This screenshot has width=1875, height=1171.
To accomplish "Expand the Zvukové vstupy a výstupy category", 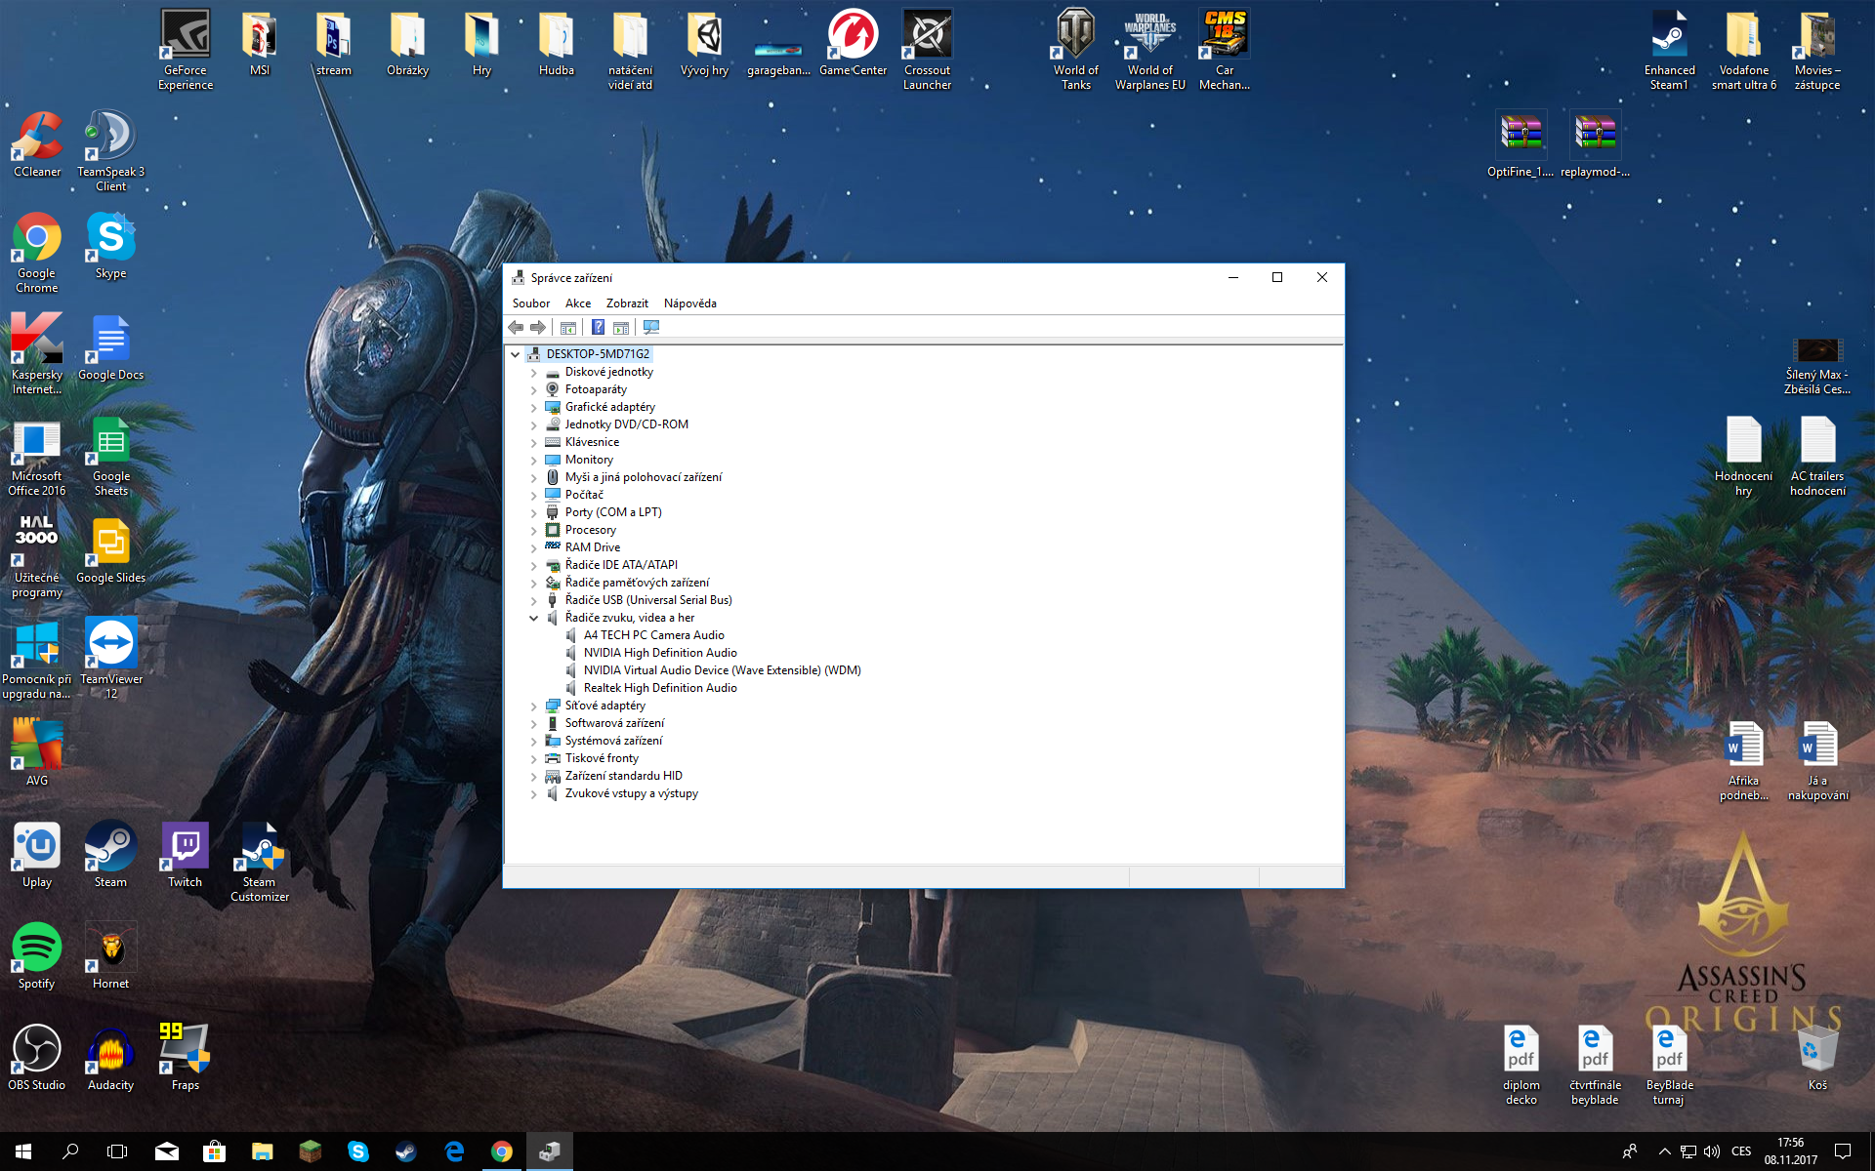I will coord(534,793).
